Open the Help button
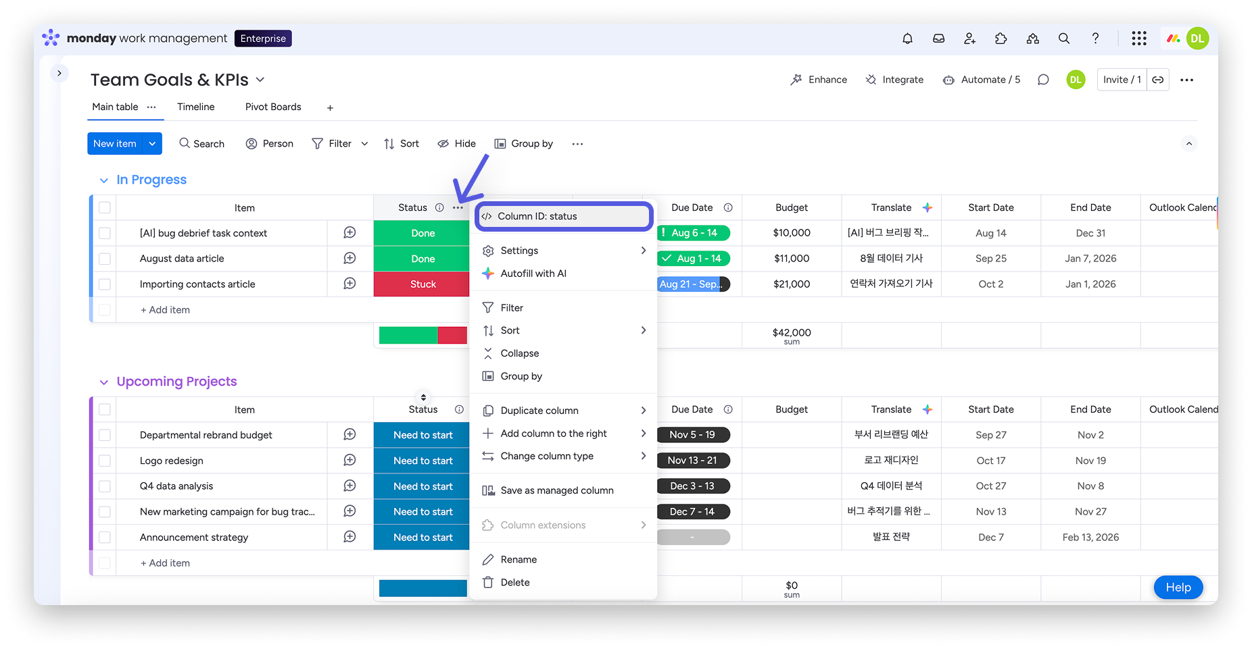 pyautogui.click(x=1178, y=588)
